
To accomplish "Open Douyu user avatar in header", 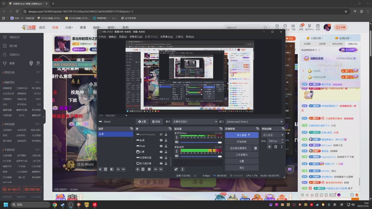I will point(327,27).
